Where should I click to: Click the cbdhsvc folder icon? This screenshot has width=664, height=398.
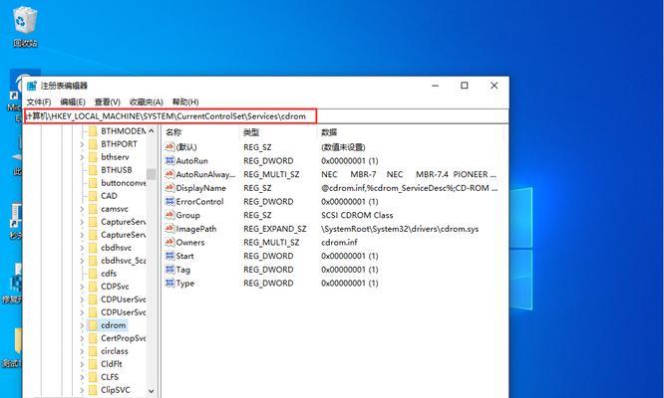[x=93, y=248]
